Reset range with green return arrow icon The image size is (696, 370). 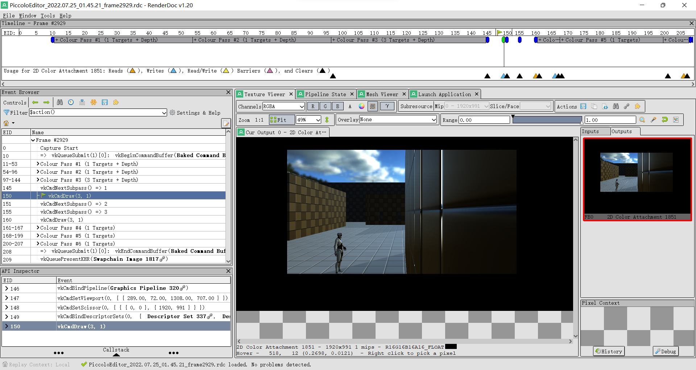tap(665, 120)
